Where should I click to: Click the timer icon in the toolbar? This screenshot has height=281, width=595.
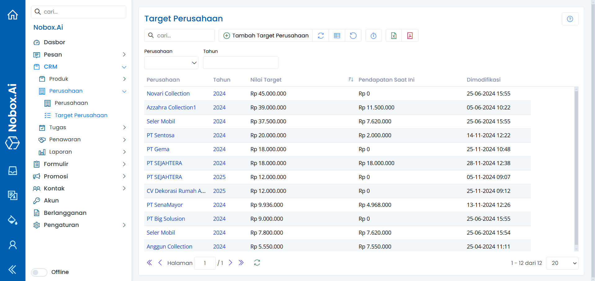374,36
